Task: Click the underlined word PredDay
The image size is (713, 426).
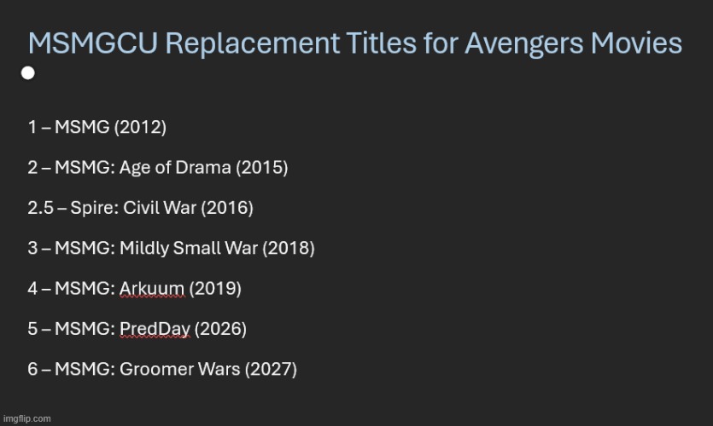Action: click(155, 329)
